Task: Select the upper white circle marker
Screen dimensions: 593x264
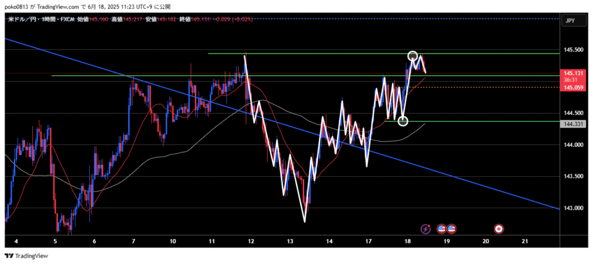Action: pos(412,56)
